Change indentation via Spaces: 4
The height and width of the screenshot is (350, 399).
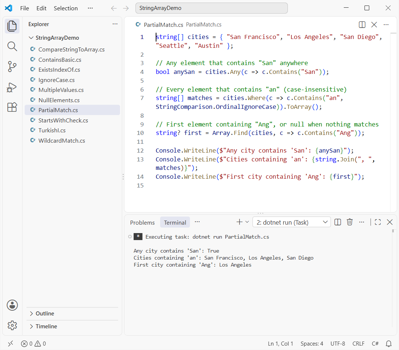click(312, 344)
